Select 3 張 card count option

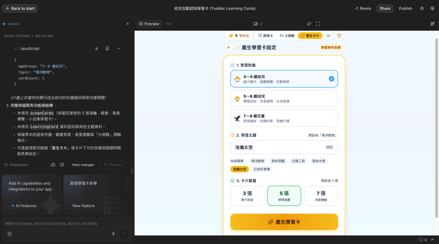click(x=247, y=196)
